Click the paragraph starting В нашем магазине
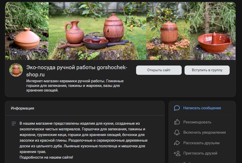The height and width of the screenshot is (163, 242). coord(84,138)
